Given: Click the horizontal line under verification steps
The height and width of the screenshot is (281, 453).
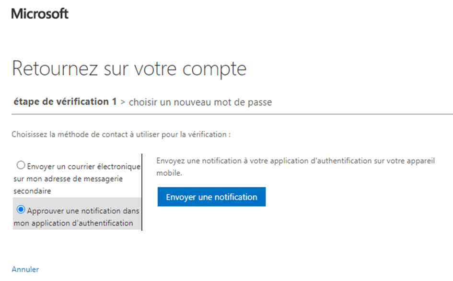Looking at the screenshot, I should click(232, 114).
